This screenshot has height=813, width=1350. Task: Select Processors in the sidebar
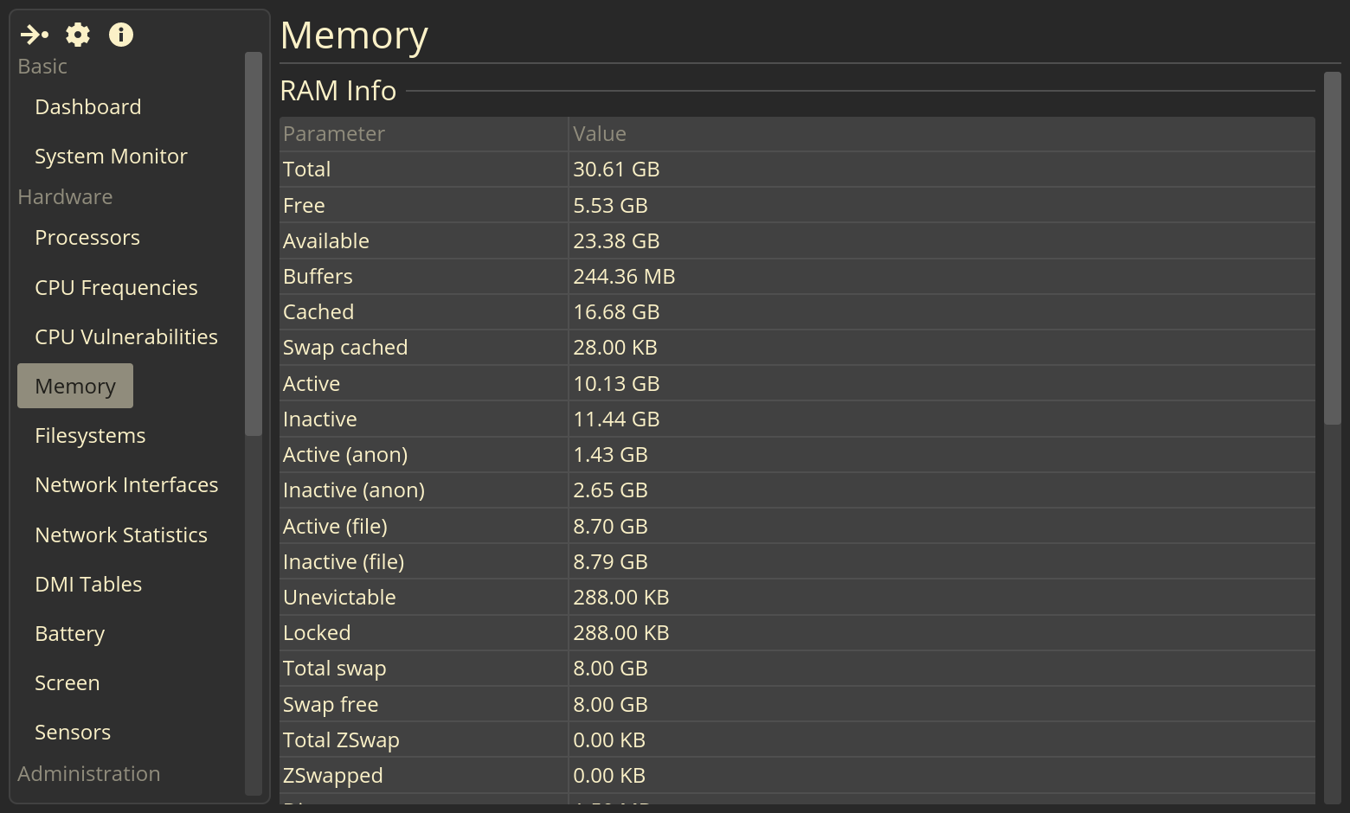click(x=87, y=238)
